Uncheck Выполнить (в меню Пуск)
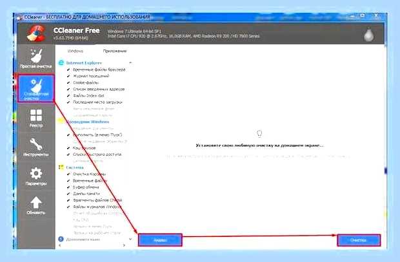This screenshot has width=400, height=262. coord(68,135)
